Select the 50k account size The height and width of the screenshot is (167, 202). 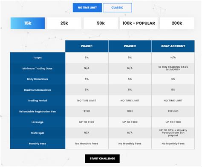click(101, 23)
